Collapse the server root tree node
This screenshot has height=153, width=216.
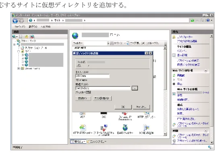15,44
